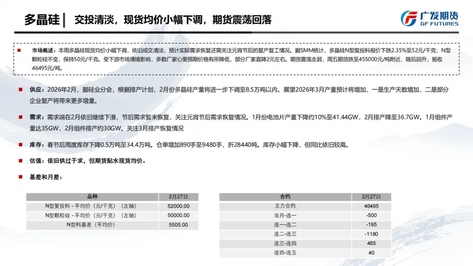Select value 40 in the last row

[371, 253]
